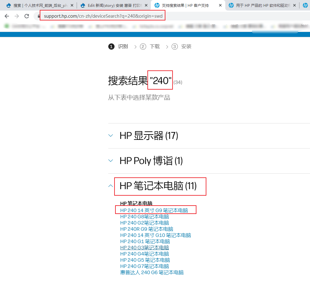
Task: Expand the HP Poly 博诣 (1) section chevron
Action: [x=111, y=161]
